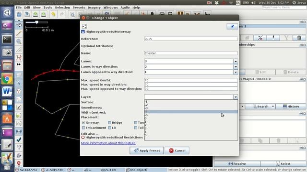Click the Redo toolbar icon
The width and height of the screenshot is (307, 172).
pos(62,14)
